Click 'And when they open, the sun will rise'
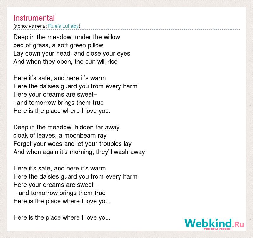The height and width of the screenshot is (238, 253). (65, 62)
